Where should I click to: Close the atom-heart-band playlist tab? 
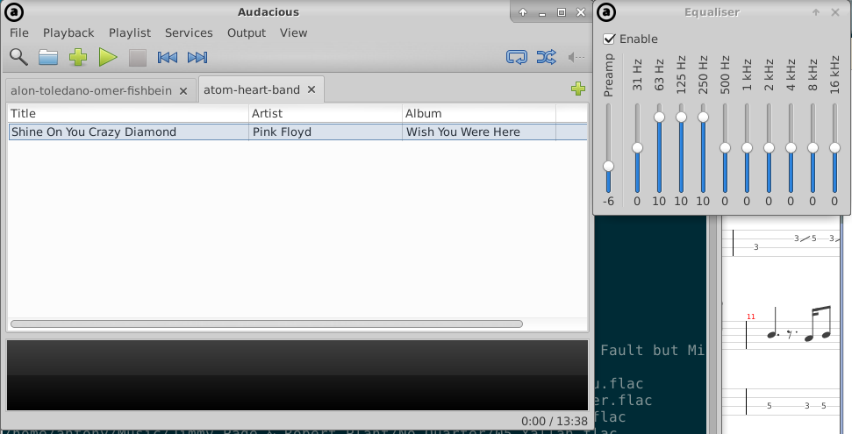311,89
